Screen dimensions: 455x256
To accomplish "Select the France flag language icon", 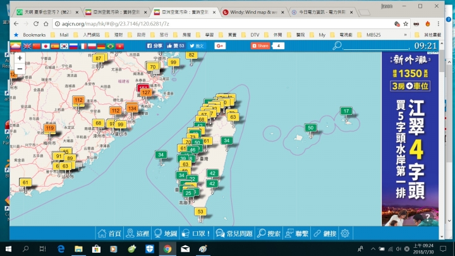I will coord(83,46).
